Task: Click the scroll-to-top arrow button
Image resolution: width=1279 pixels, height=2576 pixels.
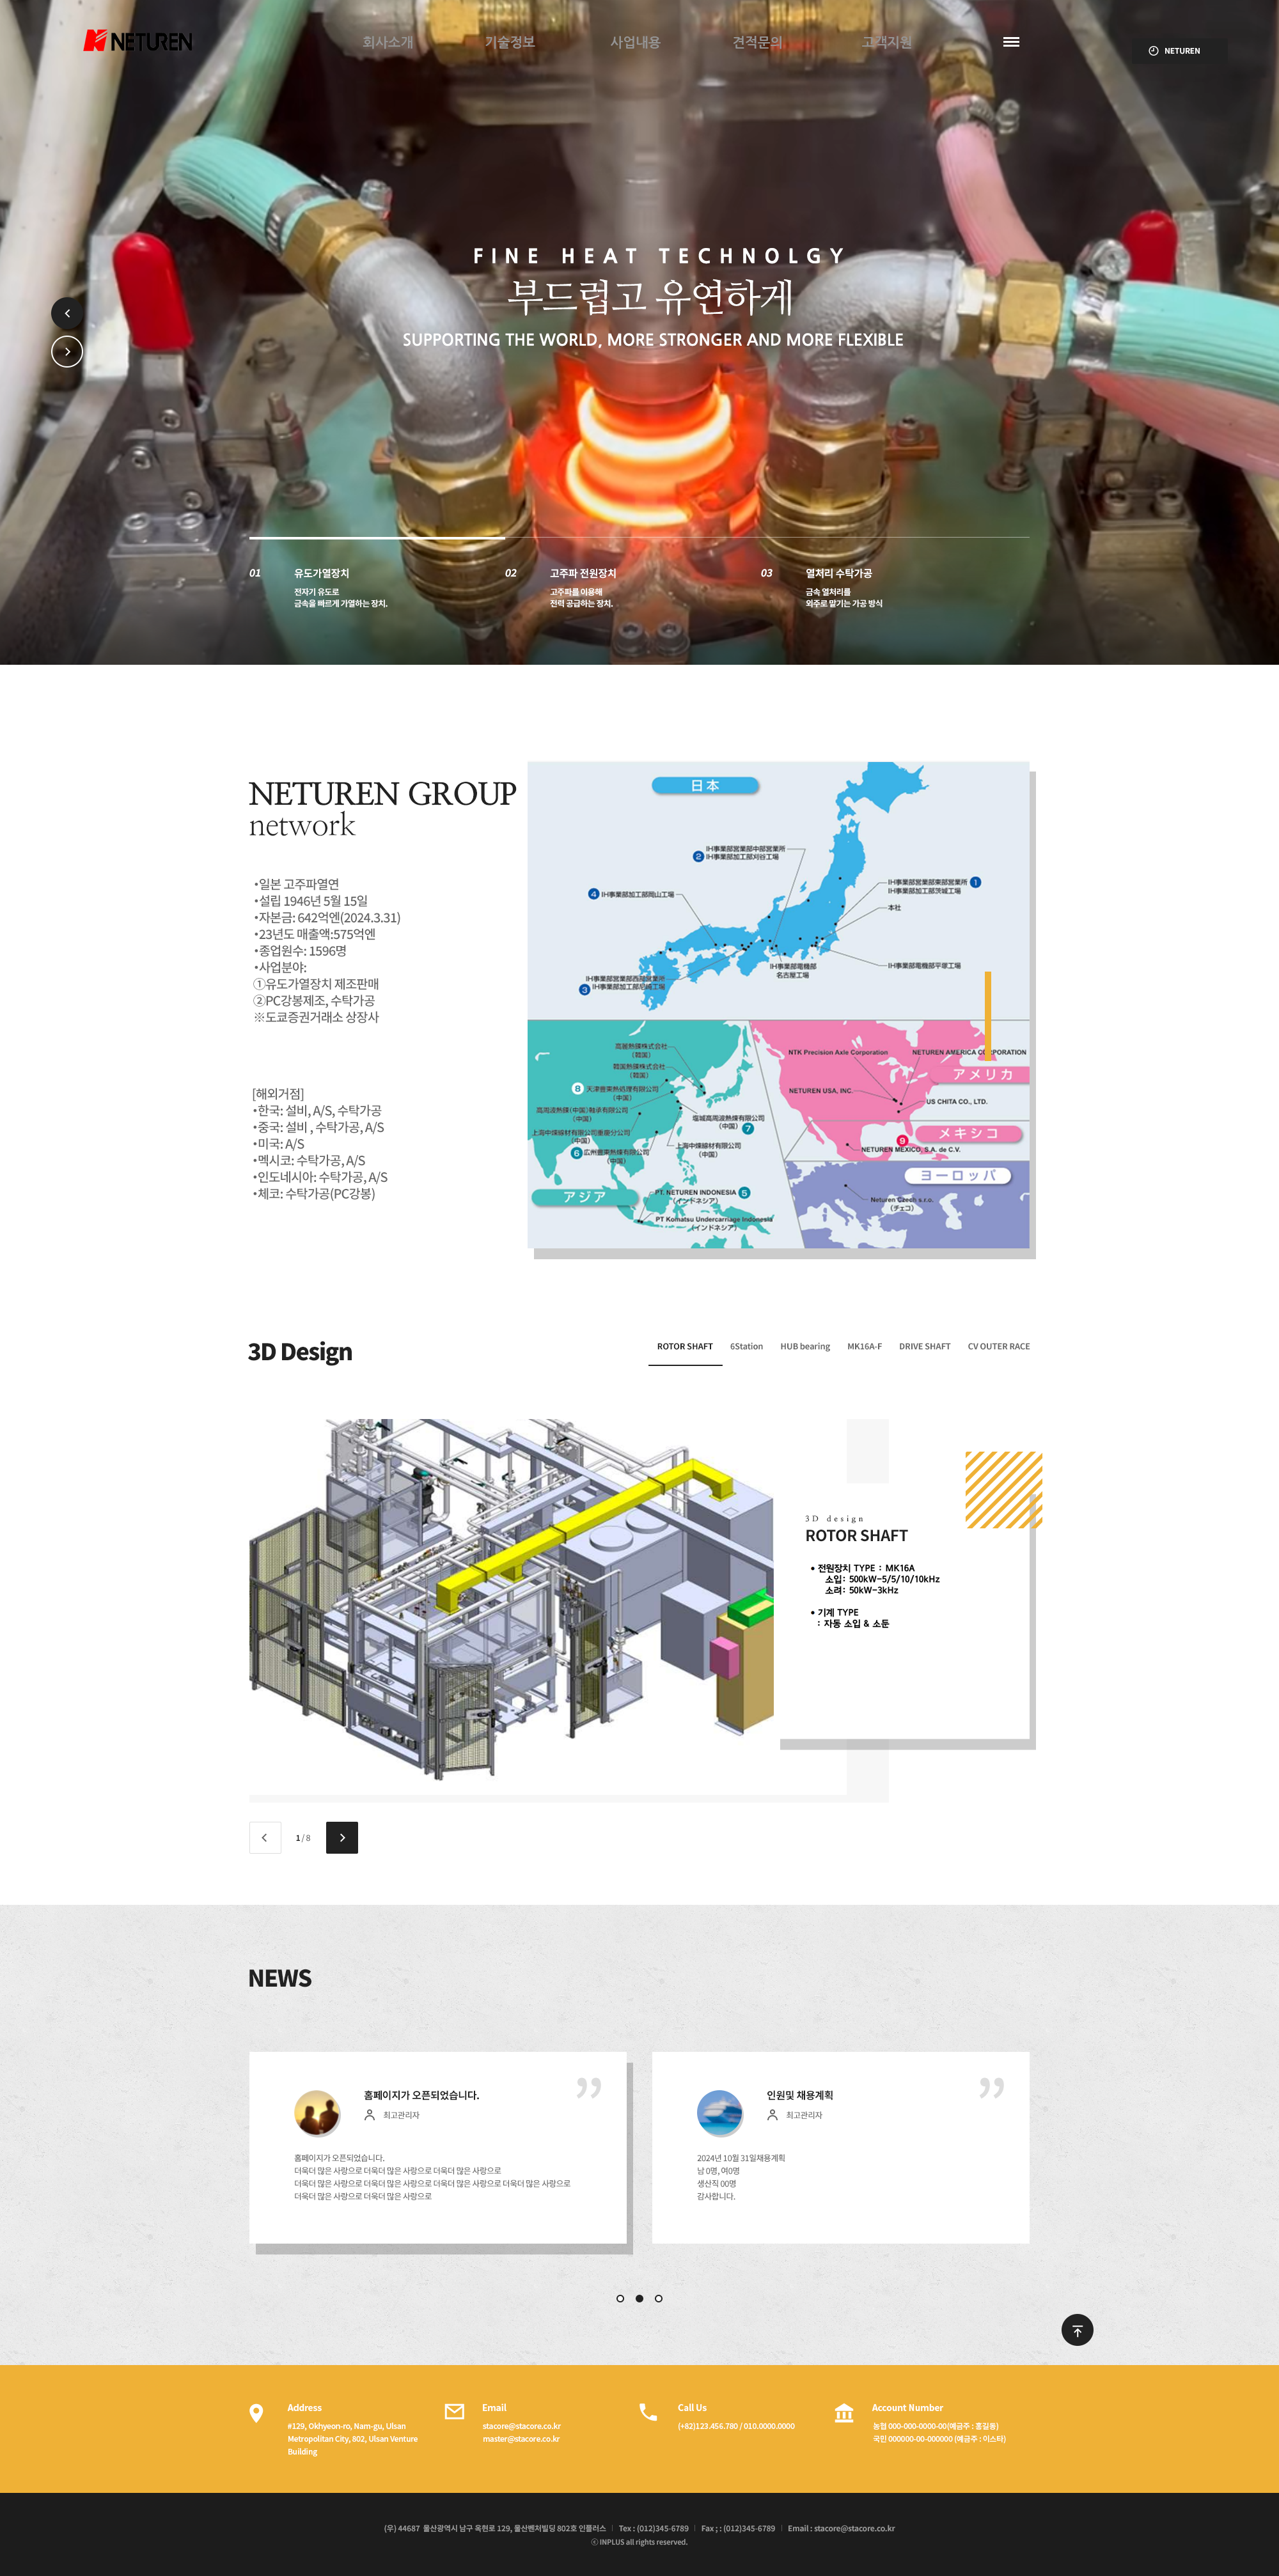Action: click(1077, 2330)
